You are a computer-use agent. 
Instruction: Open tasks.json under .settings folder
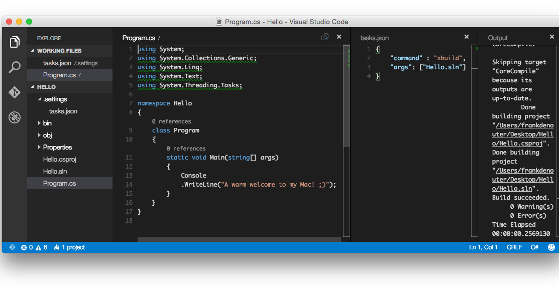coord(70,111)
